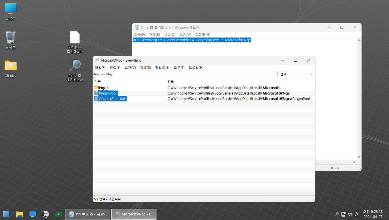
Task: Click the Everything window title magnifier icon
Action: click(x=97, y=60)
